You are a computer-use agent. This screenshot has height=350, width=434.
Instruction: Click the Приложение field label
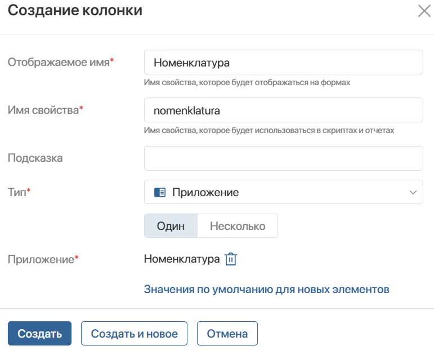43,259
